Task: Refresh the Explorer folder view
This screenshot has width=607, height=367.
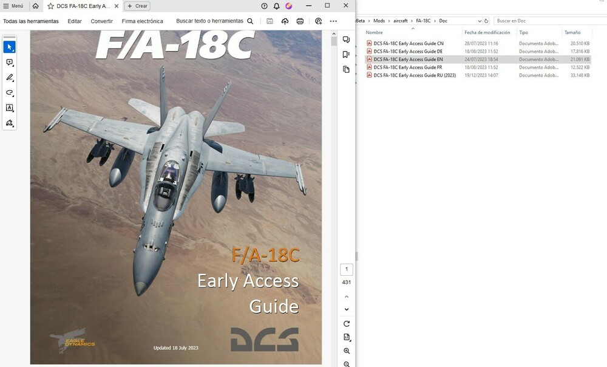Action: point(486,21)
